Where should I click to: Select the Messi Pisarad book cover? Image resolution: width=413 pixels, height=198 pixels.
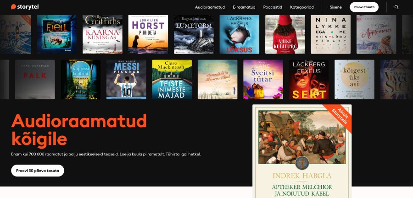[126, 80]
